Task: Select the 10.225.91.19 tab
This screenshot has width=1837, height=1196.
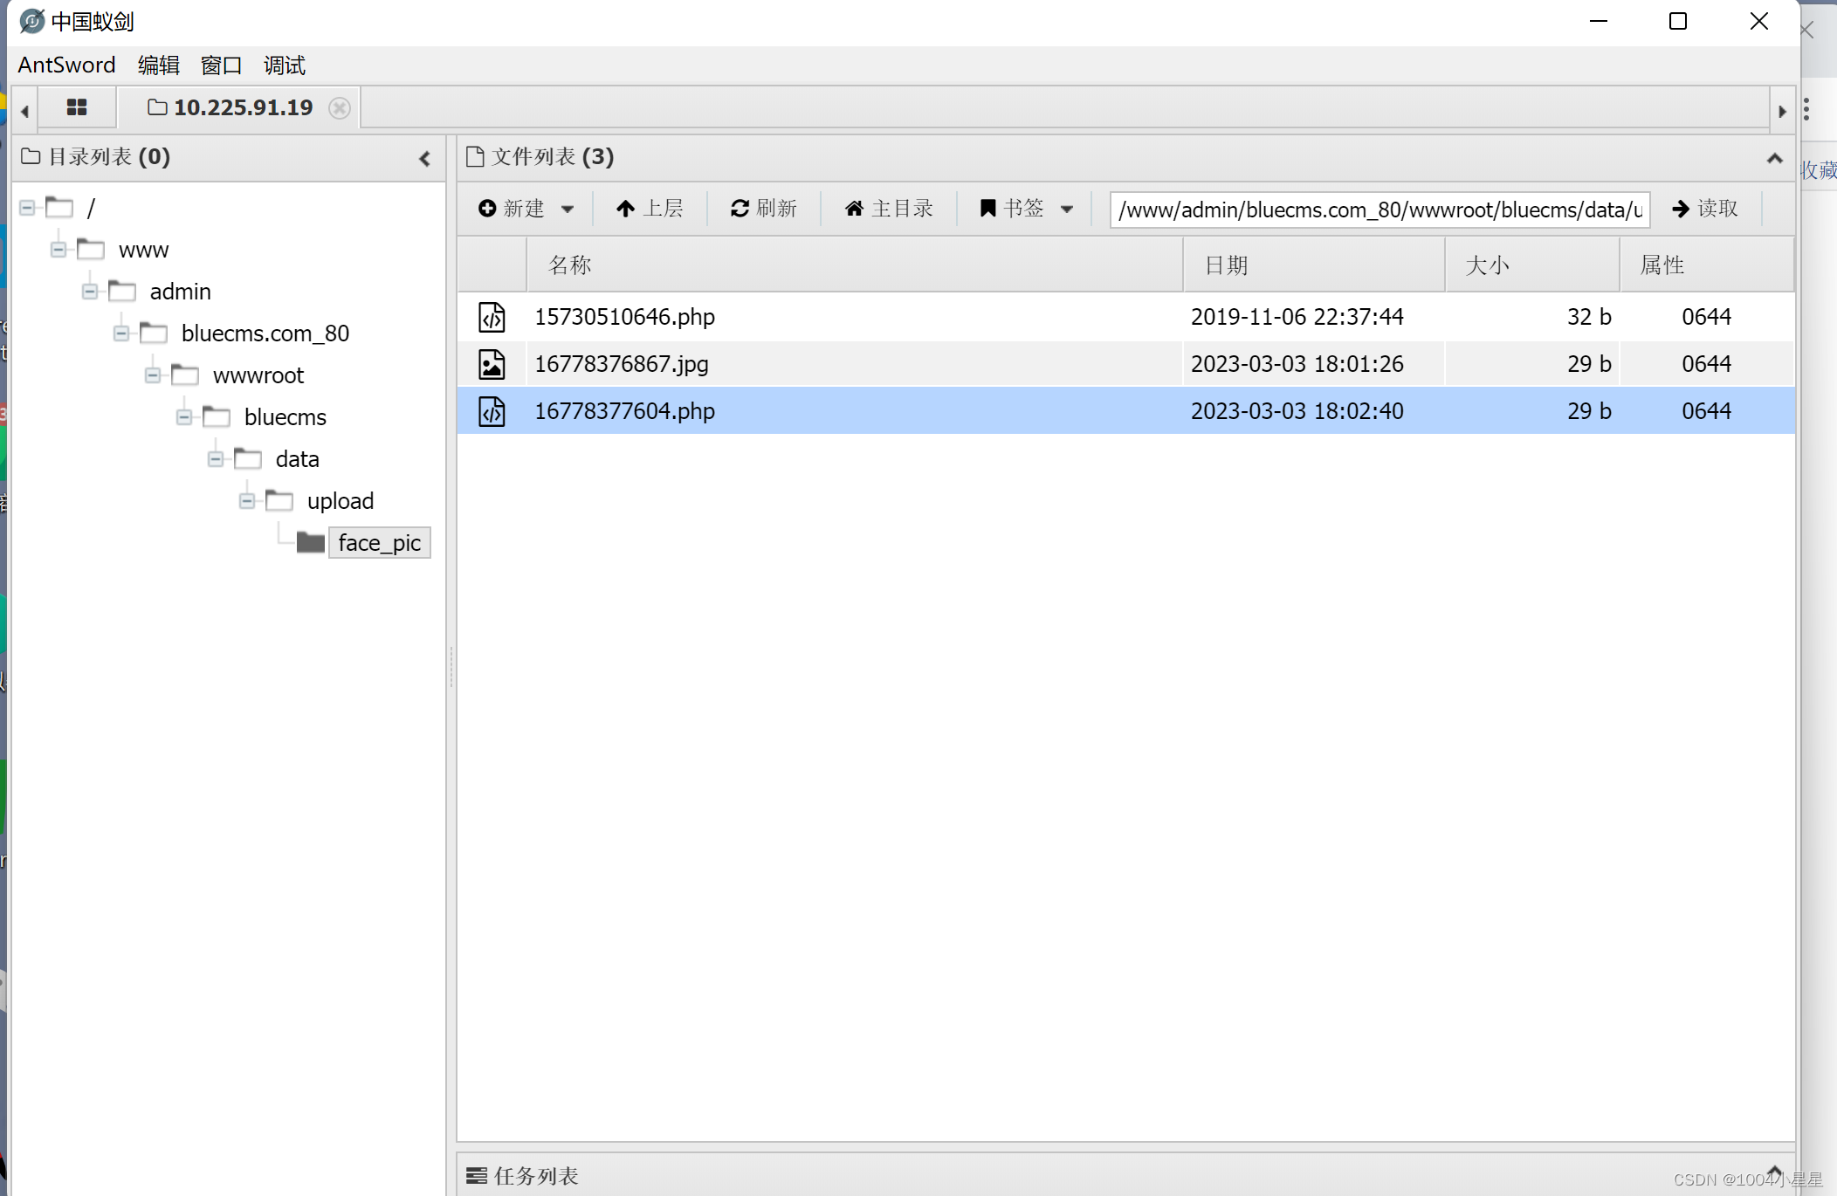Action: tap(230, 107)
